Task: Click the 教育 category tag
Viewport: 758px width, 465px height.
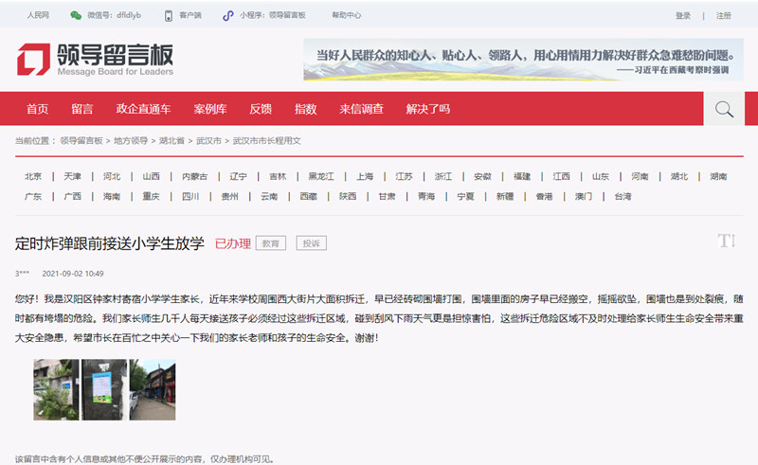Action: click(x=271, y=243)
